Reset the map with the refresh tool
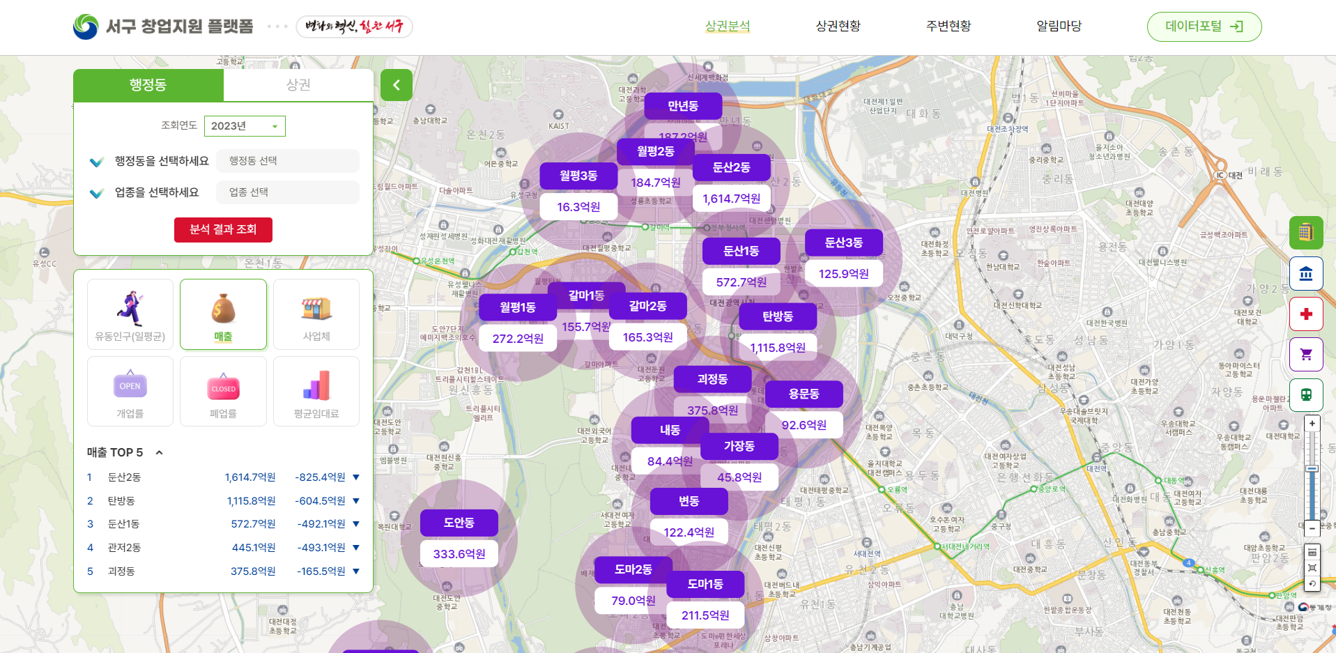 (x=1312, y=584)
